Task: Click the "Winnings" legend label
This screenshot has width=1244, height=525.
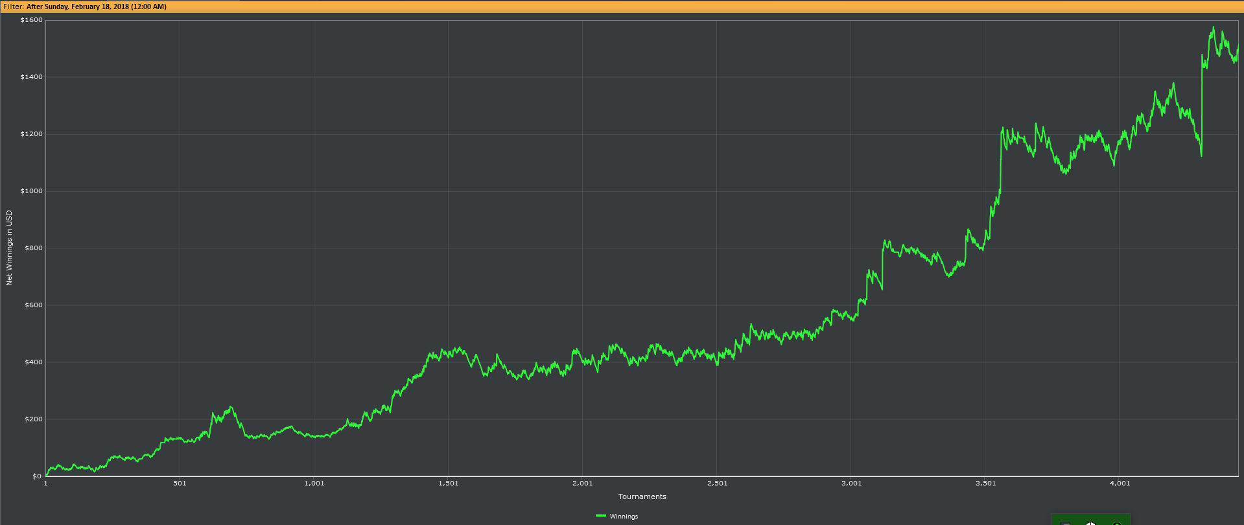Action: [x=624, y=517]
